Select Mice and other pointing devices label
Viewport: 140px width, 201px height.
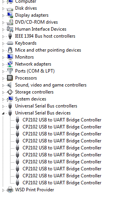coord(48,50)
